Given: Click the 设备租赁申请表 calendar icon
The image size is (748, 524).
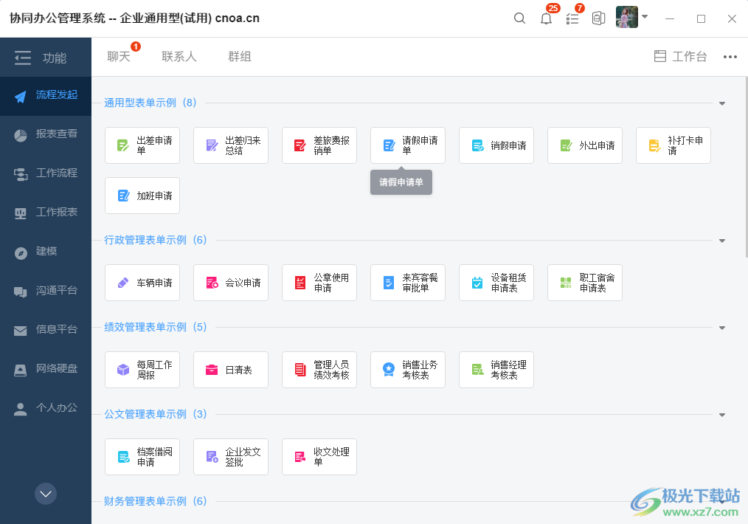Looking at the screenshot, I should 477,283.
